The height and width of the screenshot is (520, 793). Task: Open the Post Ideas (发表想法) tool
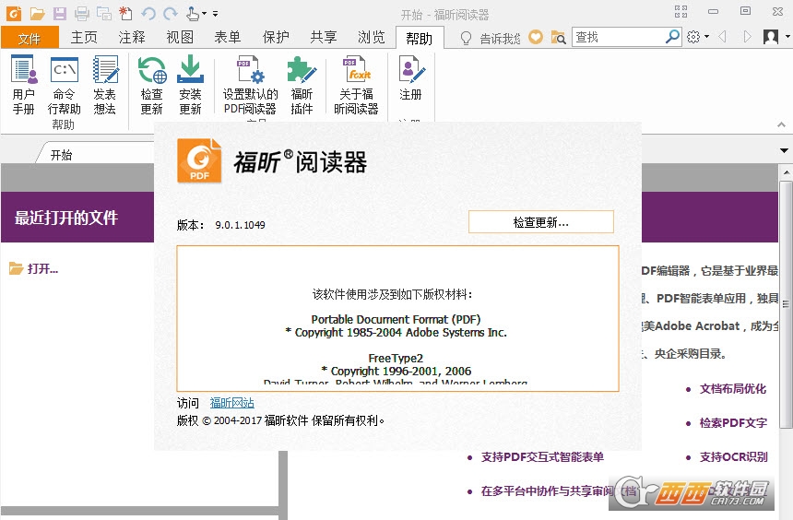click(x=105, y=85)
